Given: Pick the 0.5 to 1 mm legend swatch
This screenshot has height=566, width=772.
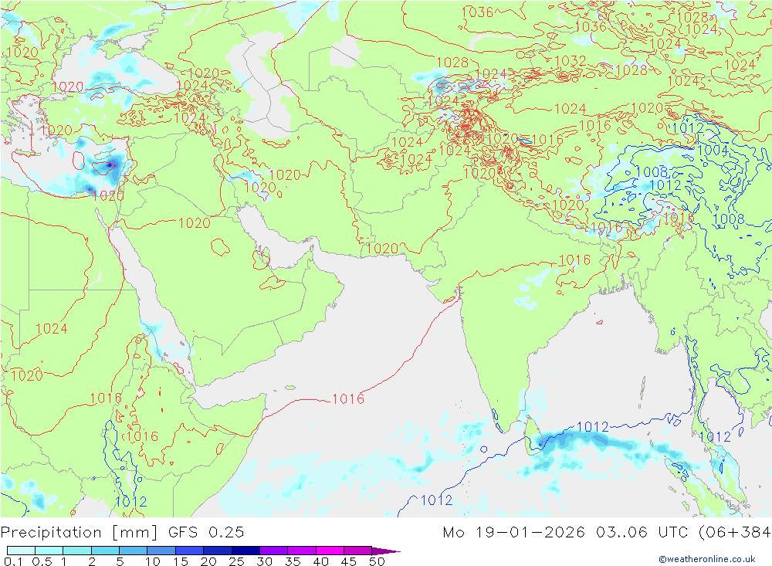Looking at the screenshot, I should (49, 551).
